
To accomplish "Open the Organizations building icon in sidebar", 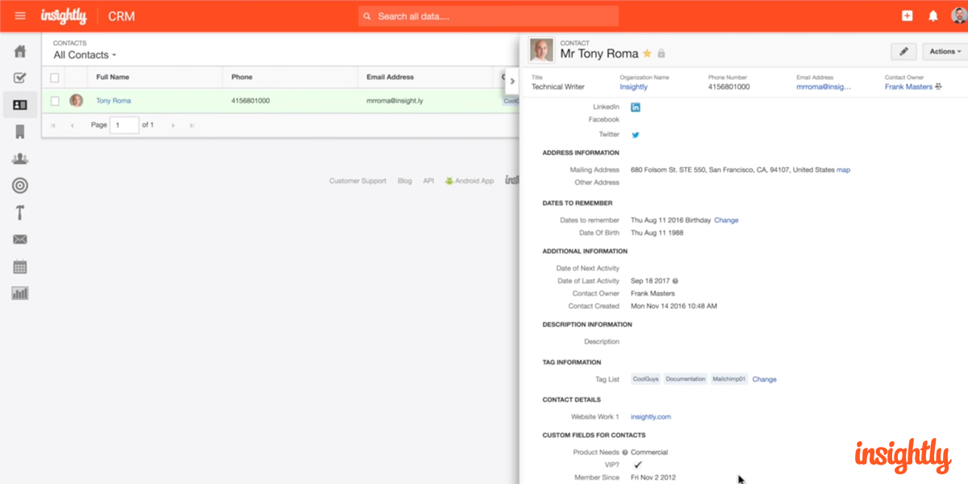I will [x=20, y=131].
